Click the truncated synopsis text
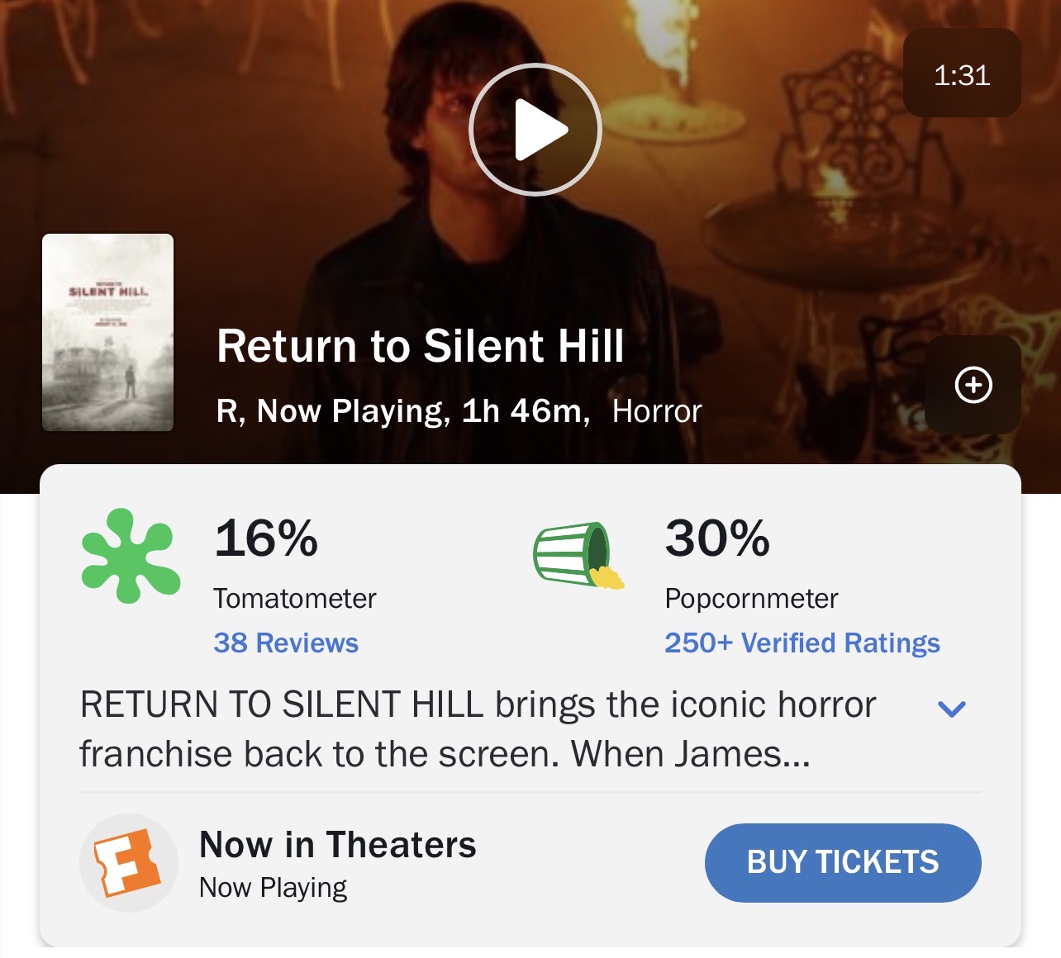 pyautogui.click(x=478, y=729)
